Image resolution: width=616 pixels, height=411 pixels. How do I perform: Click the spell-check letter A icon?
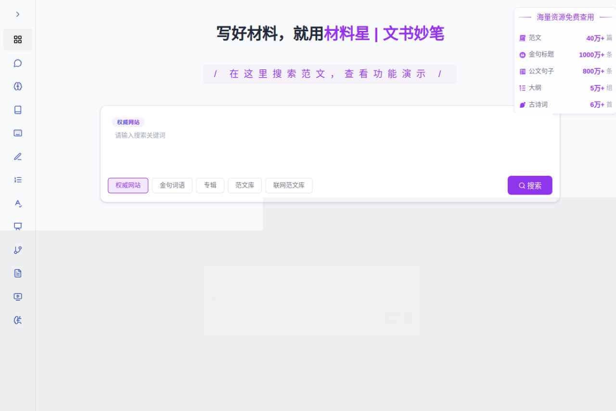tap(18, 203)
